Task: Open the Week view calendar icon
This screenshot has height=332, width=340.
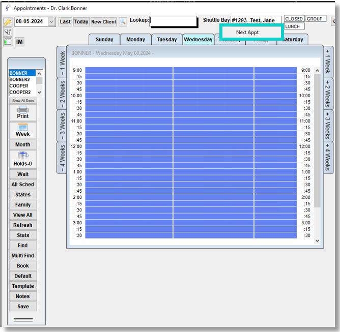Action: pyautogui.click(x=23, y=130)
